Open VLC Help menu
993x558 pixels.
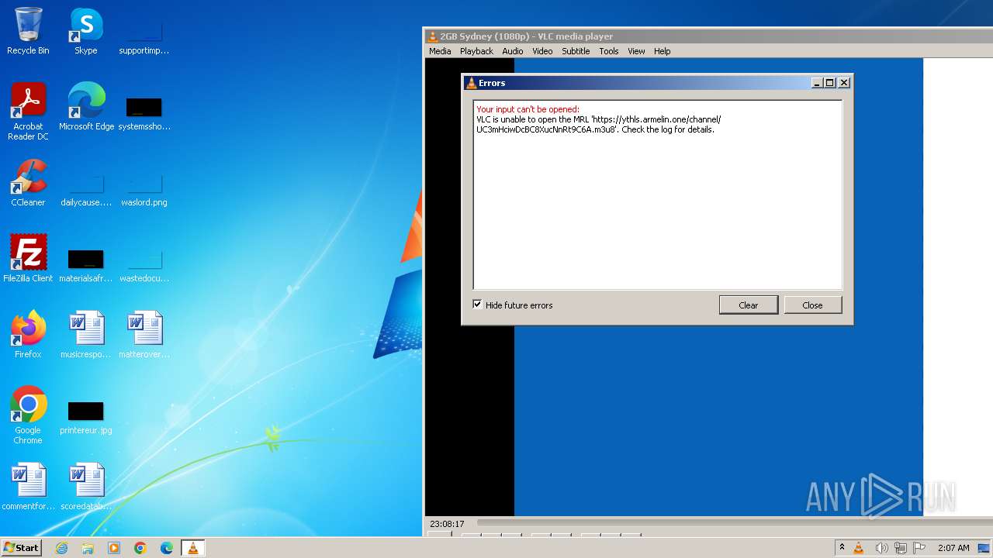(662, 51)
